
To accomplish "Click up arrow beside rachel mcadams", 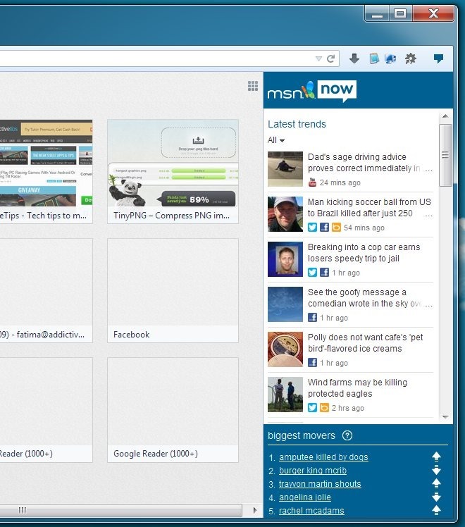I will (436, 510).
